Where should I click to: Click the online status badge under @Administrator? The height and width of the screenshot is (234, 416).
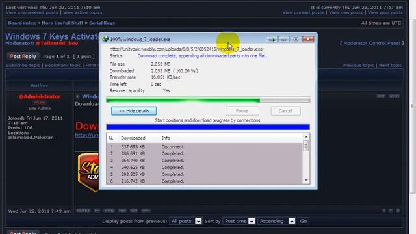tap(40, 103)
